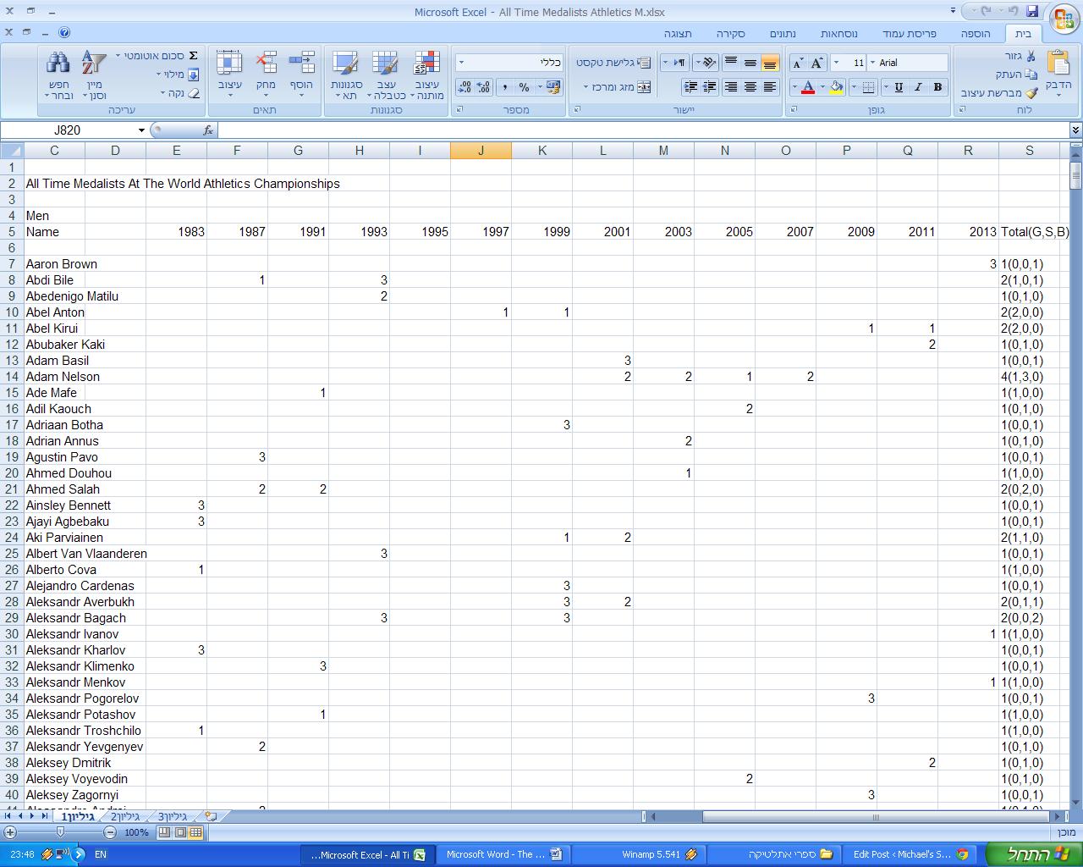Switch to the Microsoft Word taskbar button
Image resolution: width=1083 pixels, height=867 pixels.
tap(505, 854)
